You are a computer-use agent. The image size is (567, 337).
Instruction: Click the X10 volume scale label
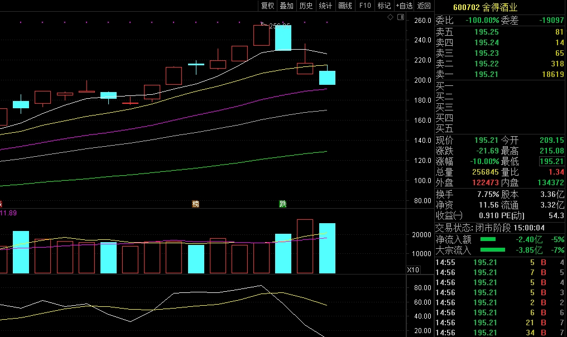(x=413, y=269)
